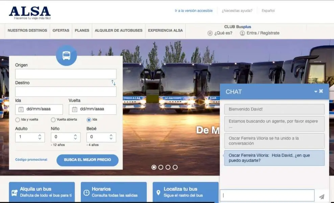Open the Localiza tu bus card
This screenshot has height=203, width=334.
coord(186,192)
